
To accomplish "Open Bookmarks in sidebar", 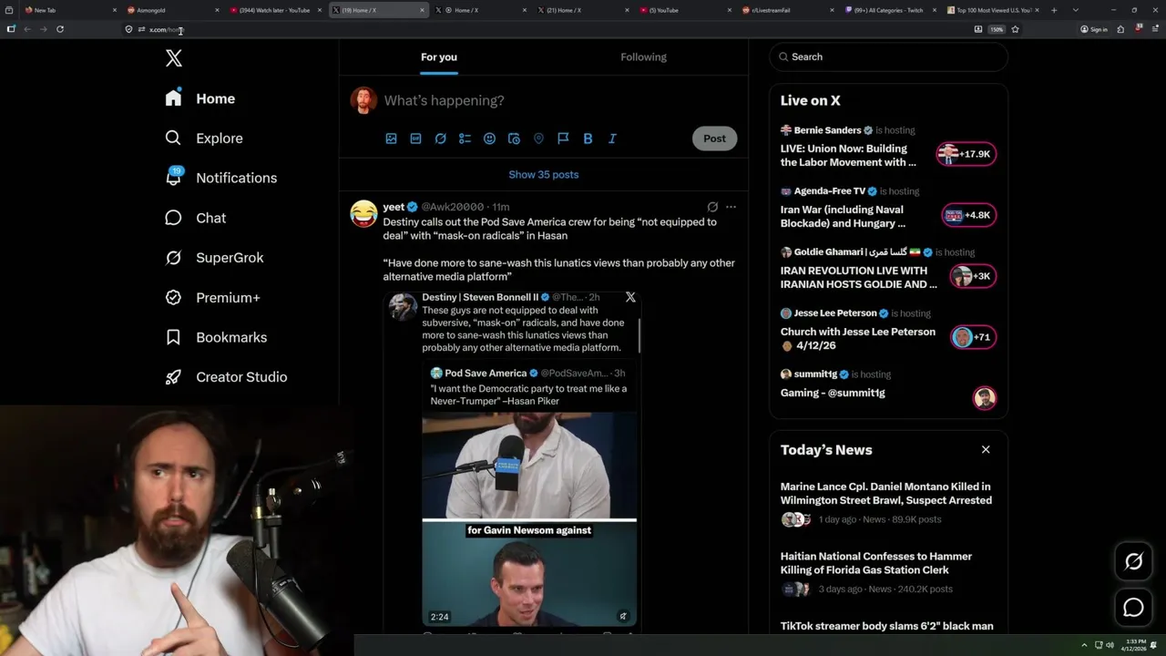I will click(x=217, y=337).
